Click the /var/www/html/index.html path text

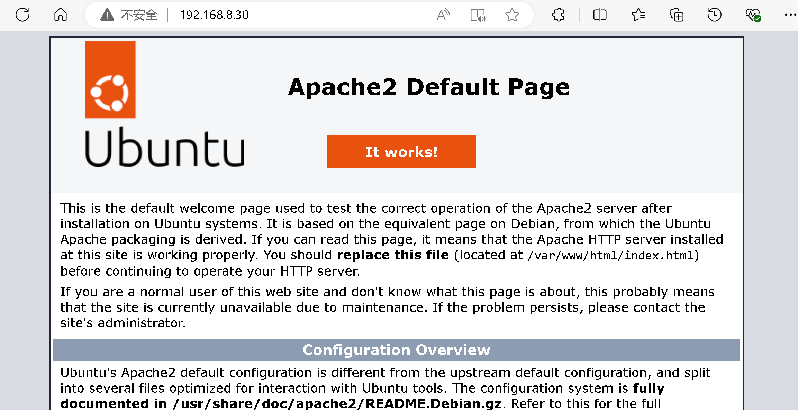(611, 256)
